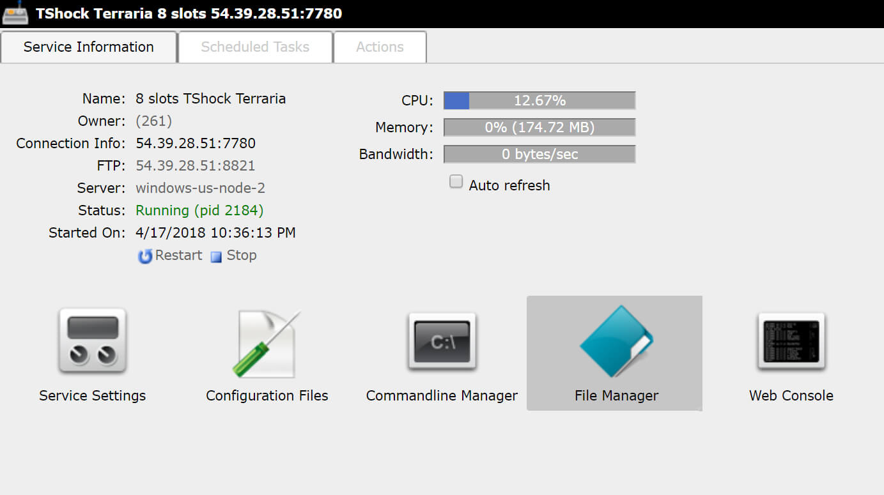Screen dimensions: 884x495
Task: Click the CPU usage progress bar
Action: coord(539,100)
